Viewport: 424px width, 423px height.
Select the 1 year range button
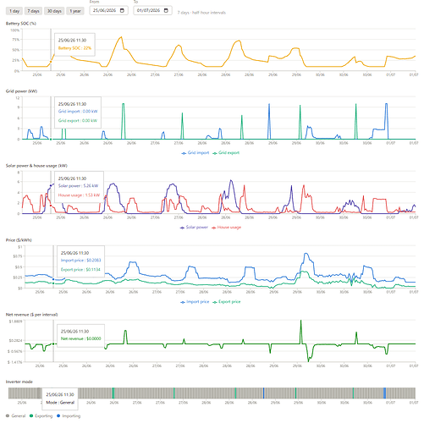[x=75, y=11]
